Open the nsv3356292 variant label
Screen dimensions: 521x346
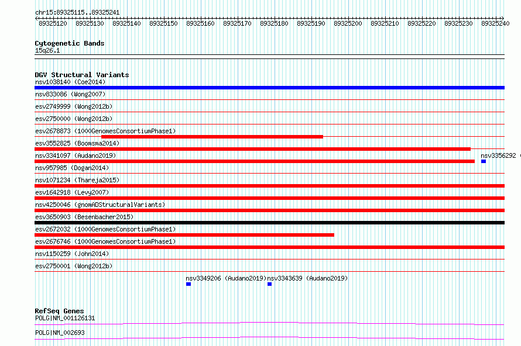pyautogui.click(x=498, y=155)
